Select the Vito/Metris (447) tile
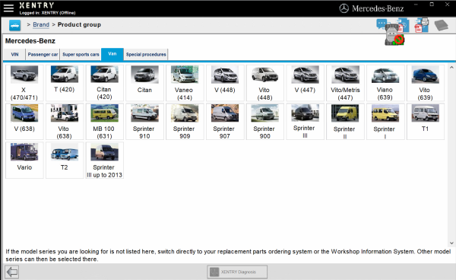 345,83
